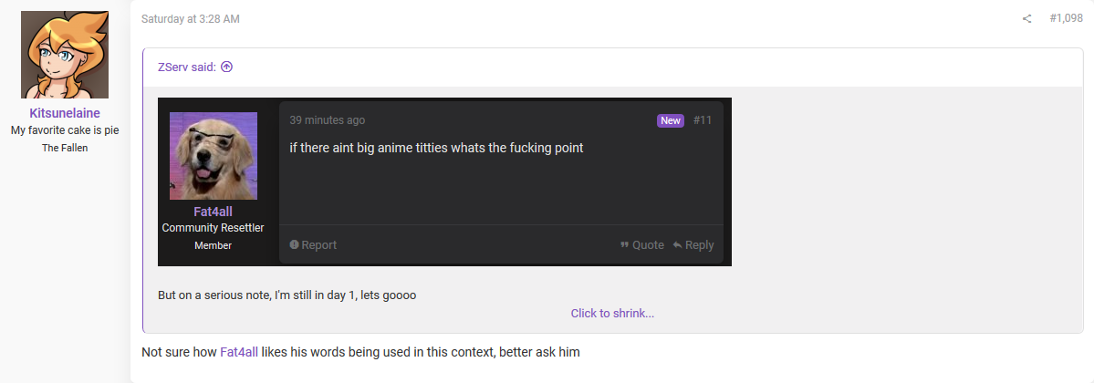The image size is (1094, 383).
Task: Click the Reply arrow in the embedded post
Action: click(677, 245)
